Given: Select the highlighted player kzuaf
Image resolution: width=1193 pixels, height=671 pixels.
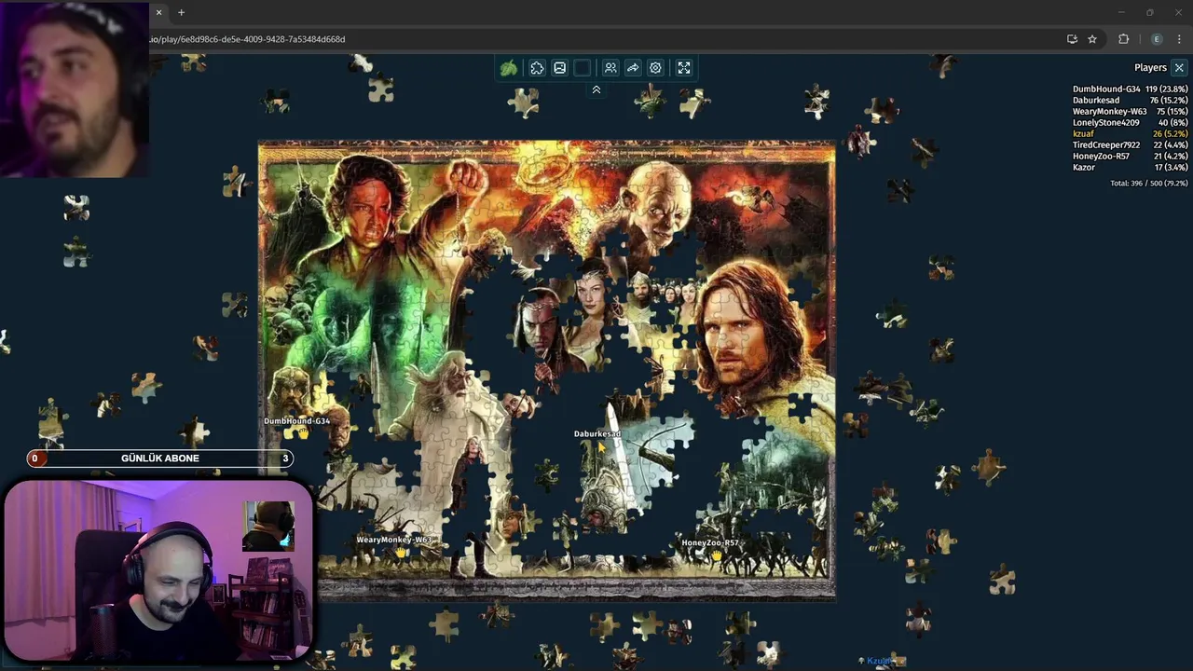Looking at the screenshot, I should pos(1131,134).
